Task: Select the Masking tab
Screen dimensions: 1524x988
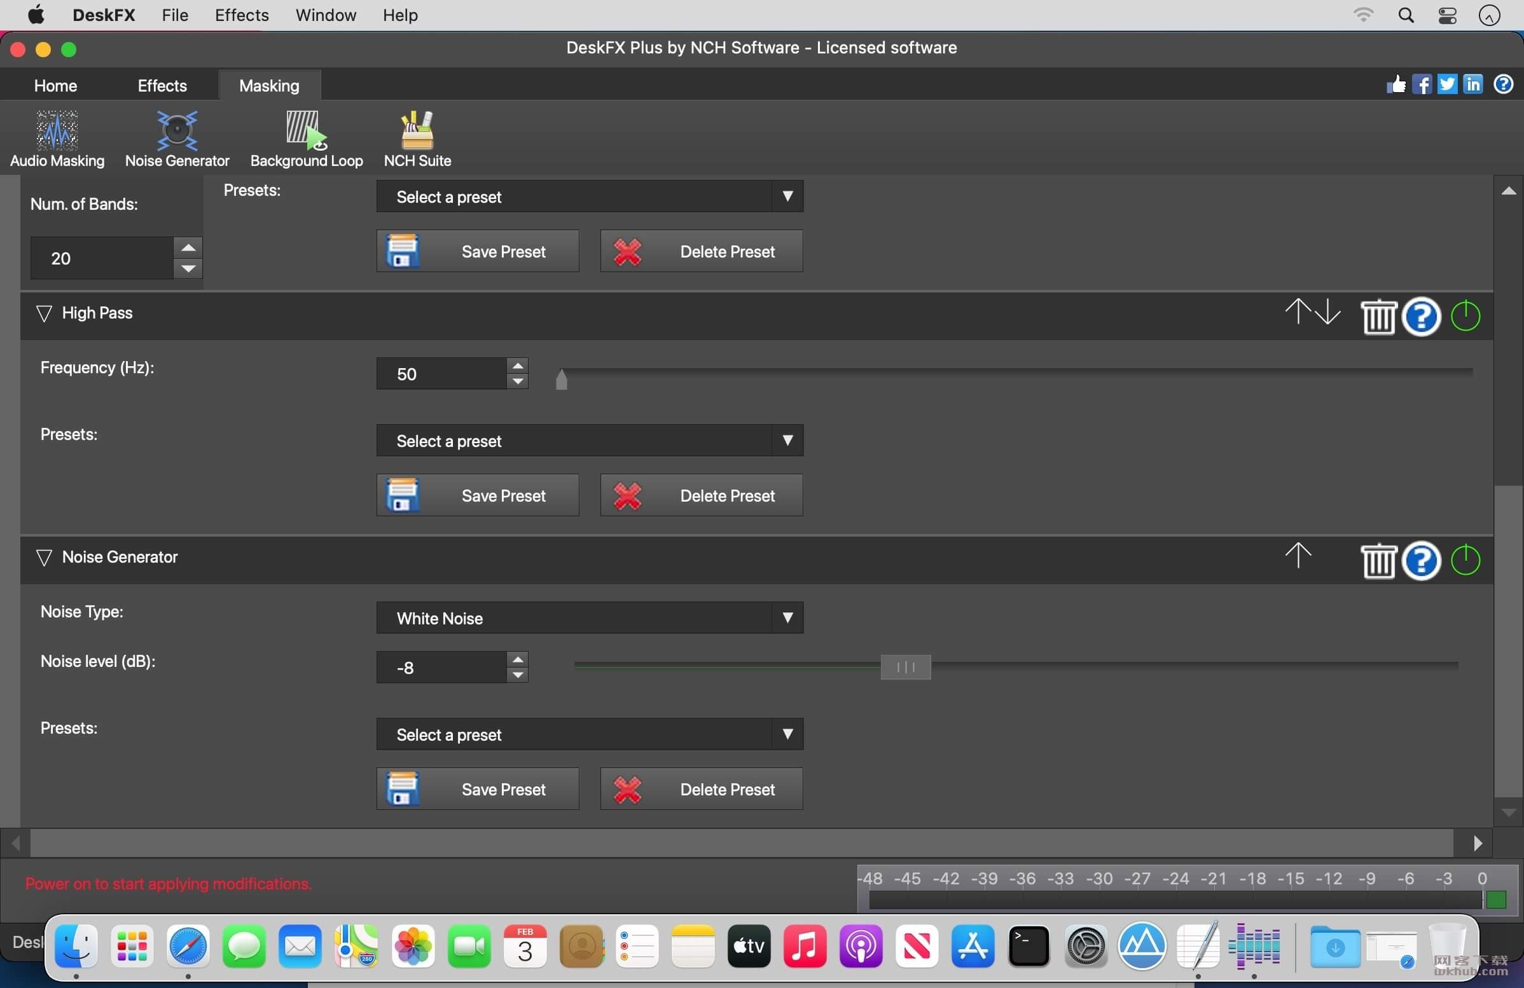Action: 269,85
